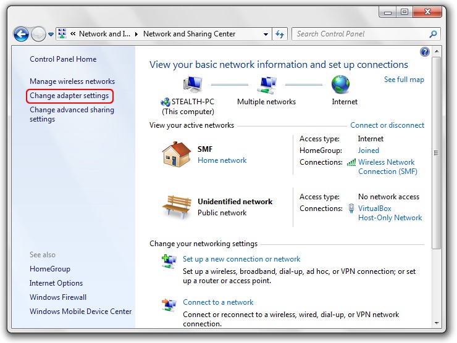
Task: Open VirtualBox Host-Only Network link
Action: [390, 213]
